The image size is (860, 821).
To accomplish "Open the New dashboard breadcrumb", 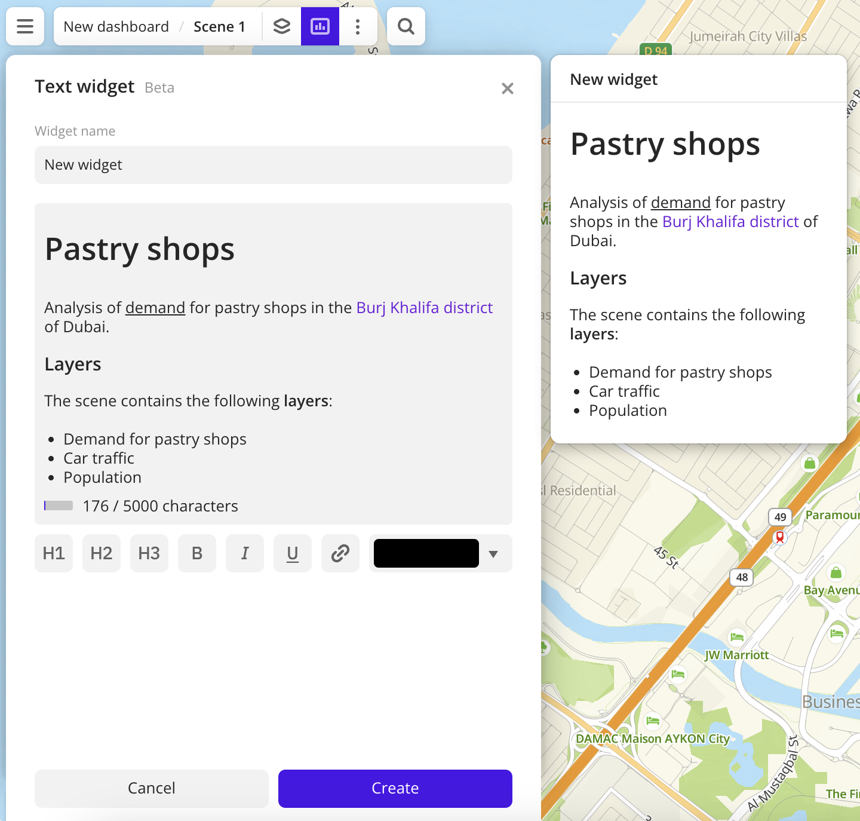I will coord(116,26).
